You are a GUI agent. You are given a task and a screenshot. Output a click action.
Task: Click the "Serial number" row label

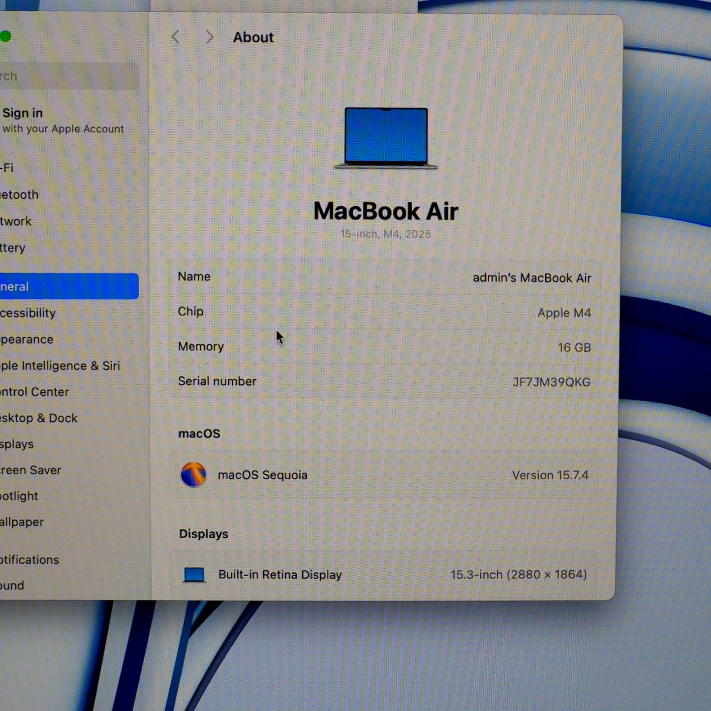pos(217,381)
